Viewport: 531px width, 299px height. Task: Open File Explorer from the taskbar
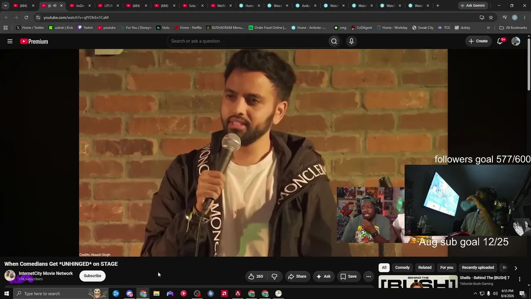[156, 294]
